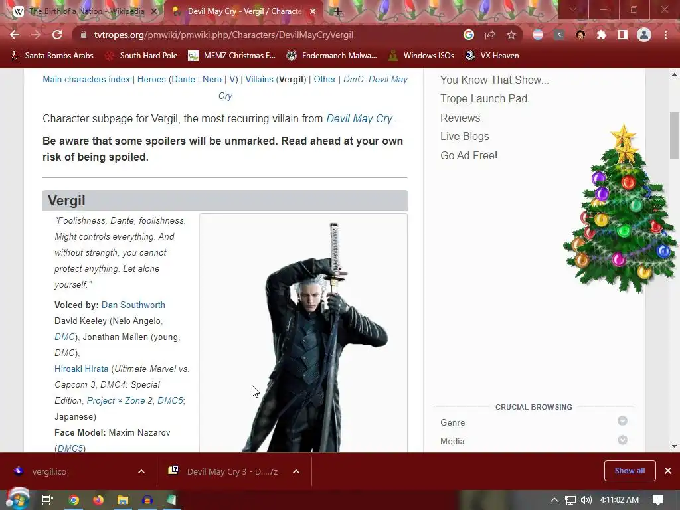This screenshot has height=510, width=680.
Task: Open the tab search chevron
Action: (x=573, y=9)
